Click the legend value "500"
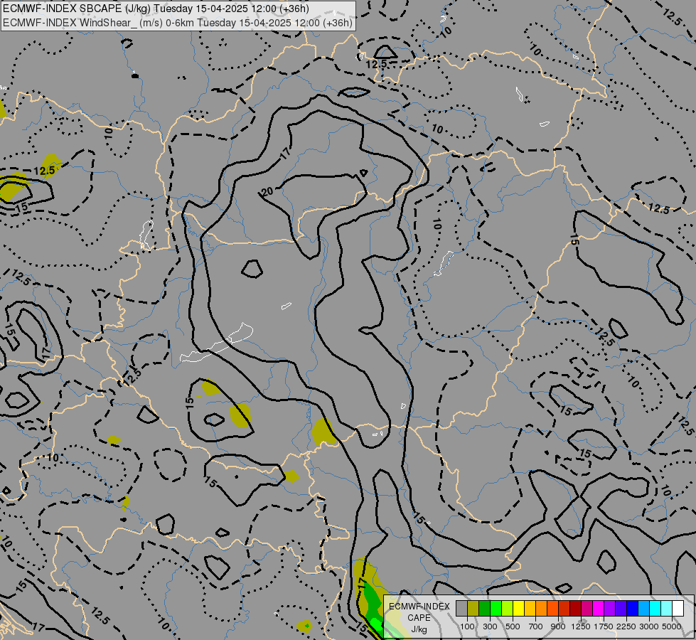 tap(513, 626)
